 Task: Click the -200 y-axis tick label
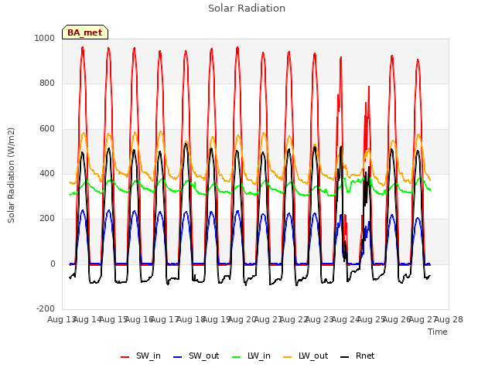(46, 308)
